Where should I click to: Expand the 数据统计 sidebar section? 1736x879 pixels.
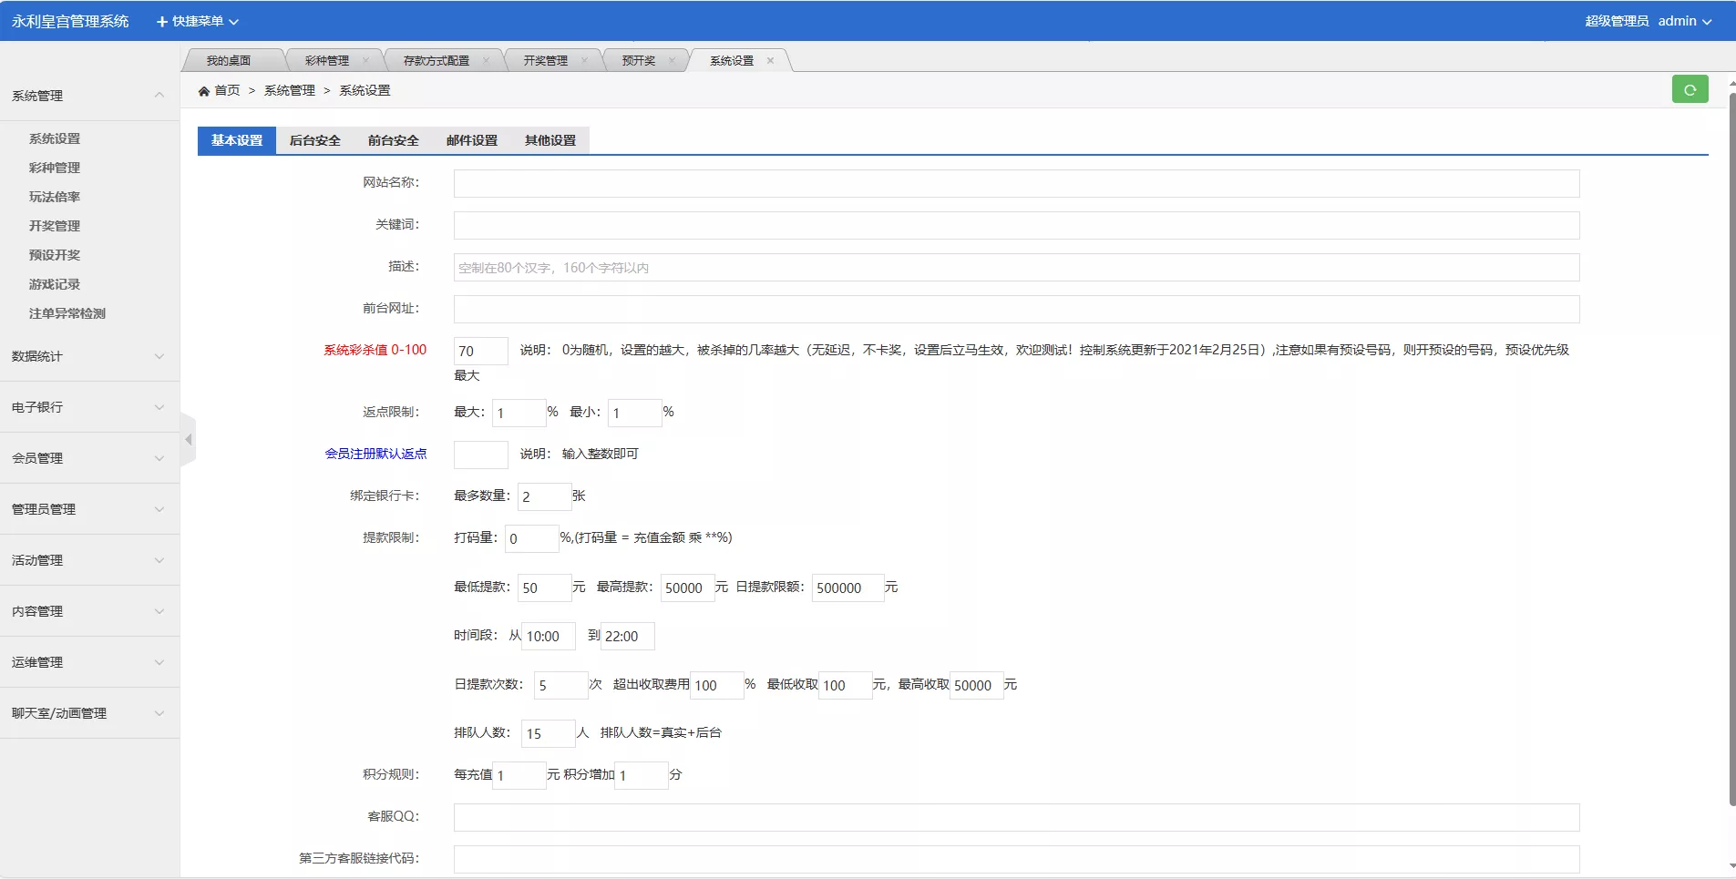(89, 356)
